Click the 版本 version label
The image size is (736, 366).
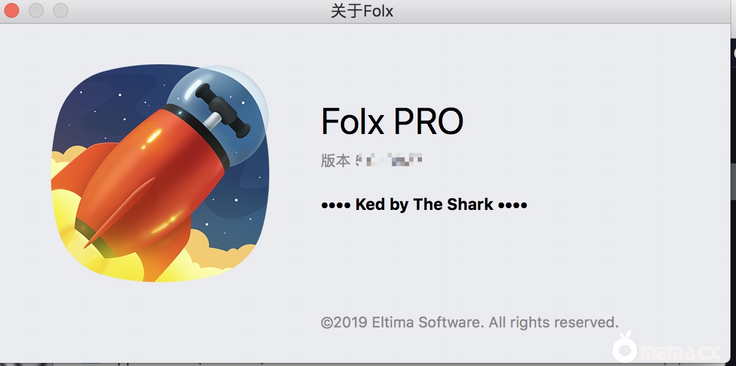[x=335, y=161]
